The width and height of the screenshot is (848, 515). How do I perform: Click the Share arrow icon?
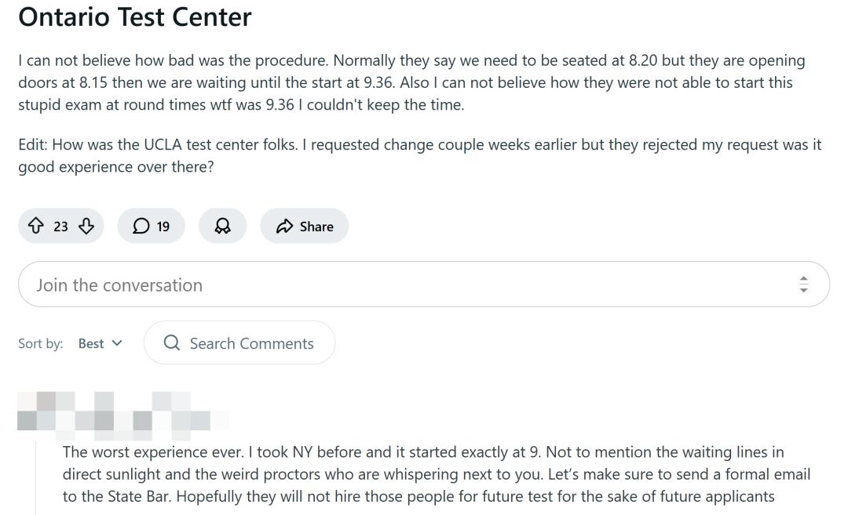(284, 227)
